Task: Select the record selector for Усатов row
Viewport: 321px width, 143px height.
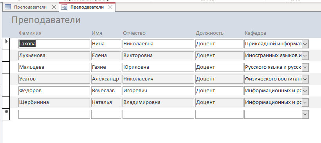Action: click(x=6, y=79)
